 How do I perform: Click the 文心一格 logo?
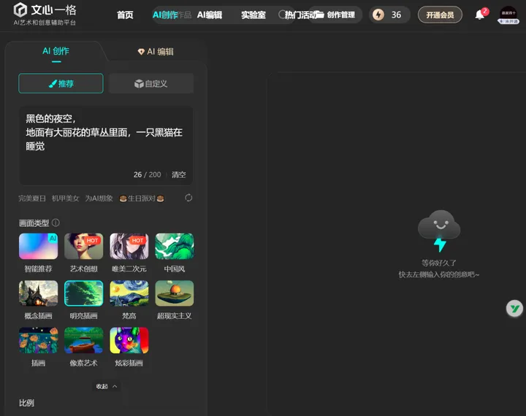44,15
